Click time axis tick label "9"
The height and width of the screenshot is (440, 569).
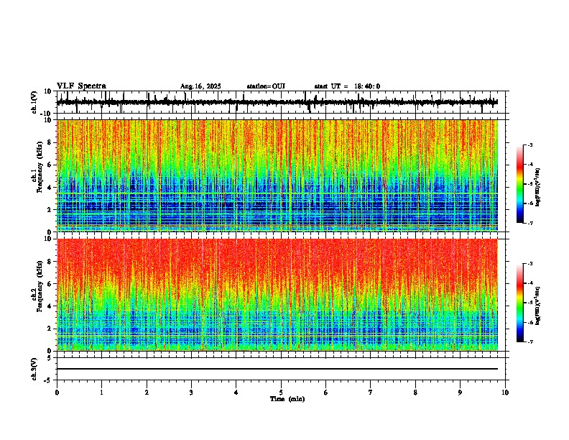click(x=460, y=393)
